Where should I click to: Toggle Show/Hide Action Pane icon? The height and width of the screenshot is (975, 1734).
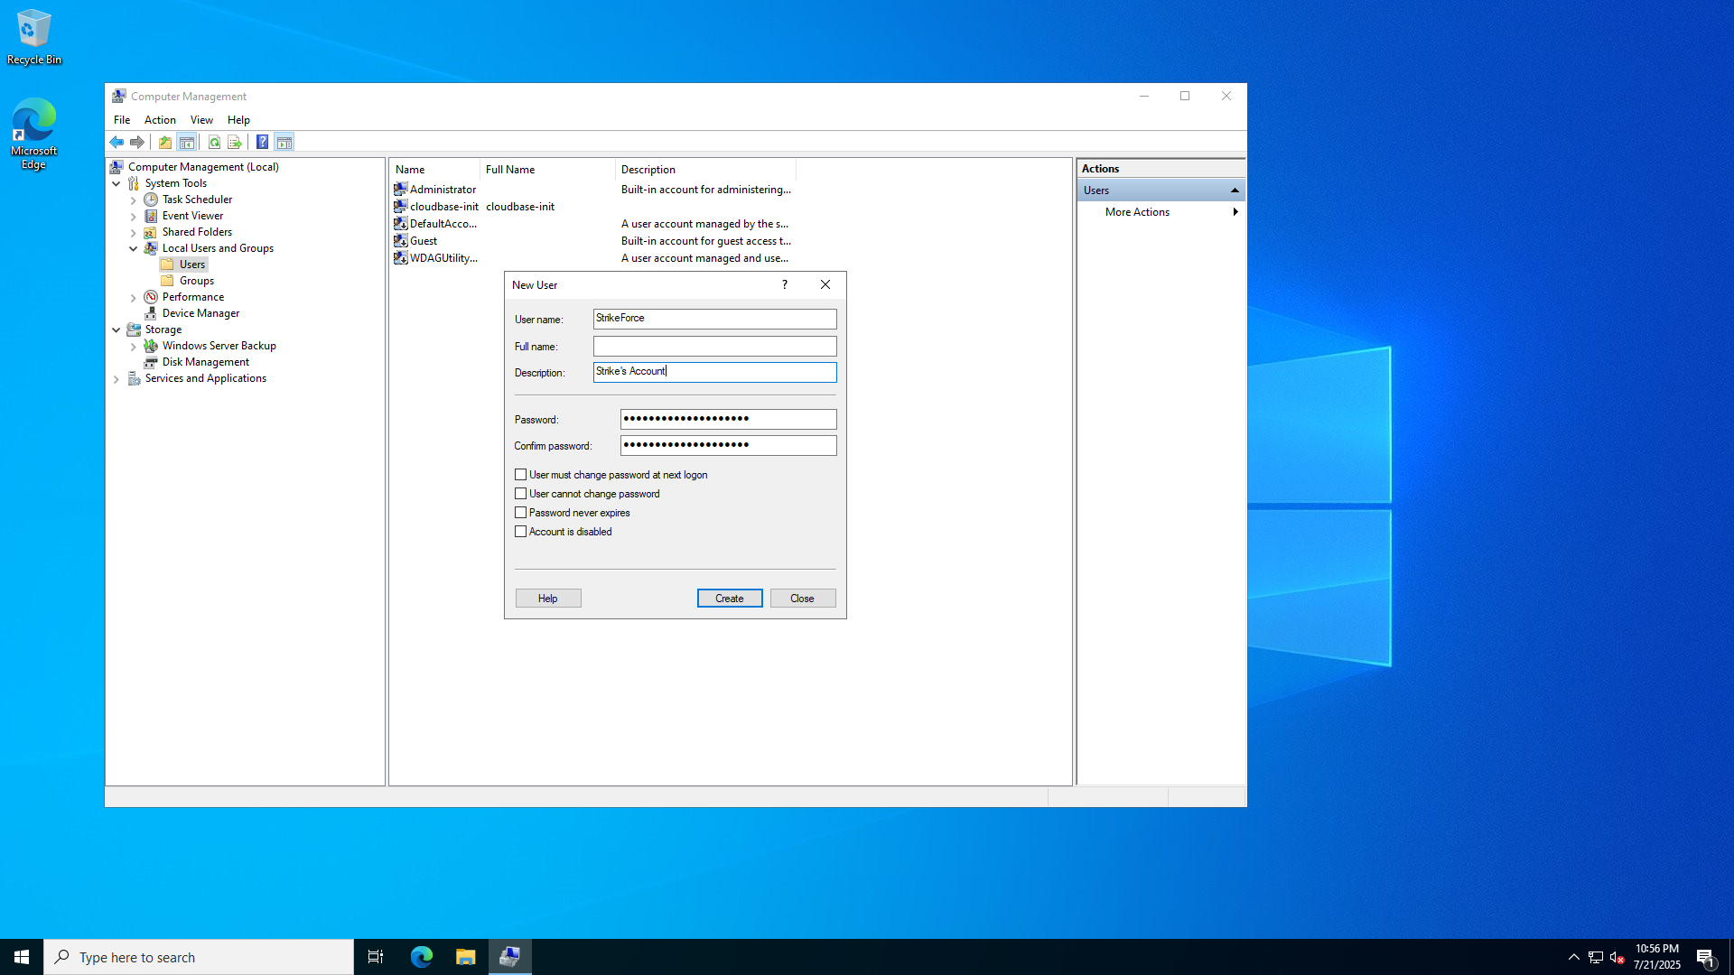284,142
